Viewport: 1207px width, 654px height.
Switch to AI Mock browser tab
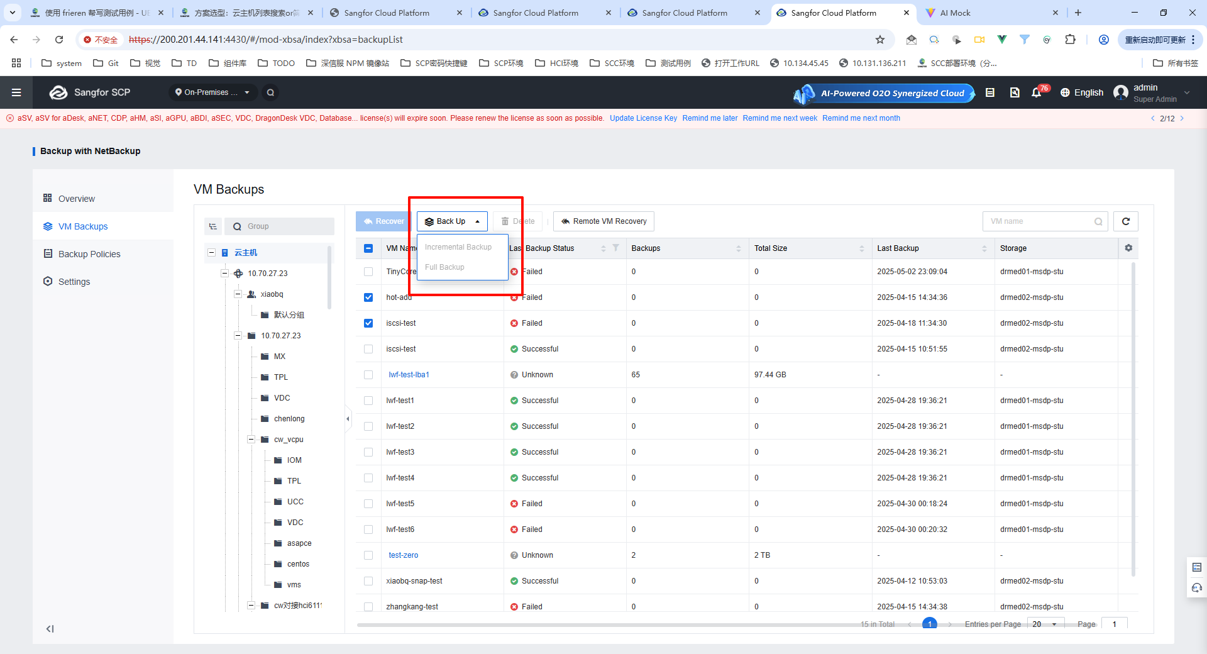pos(991,13)
